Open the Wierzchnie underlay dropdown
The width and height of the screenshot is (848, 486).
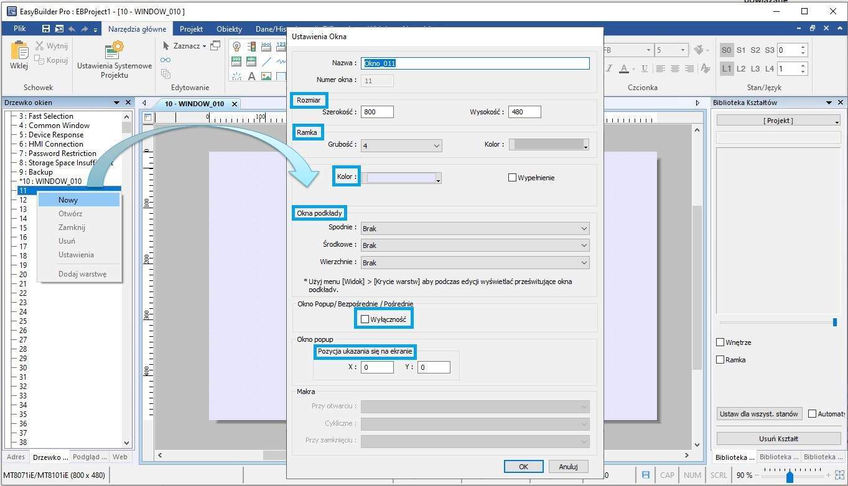click(475, 263)
